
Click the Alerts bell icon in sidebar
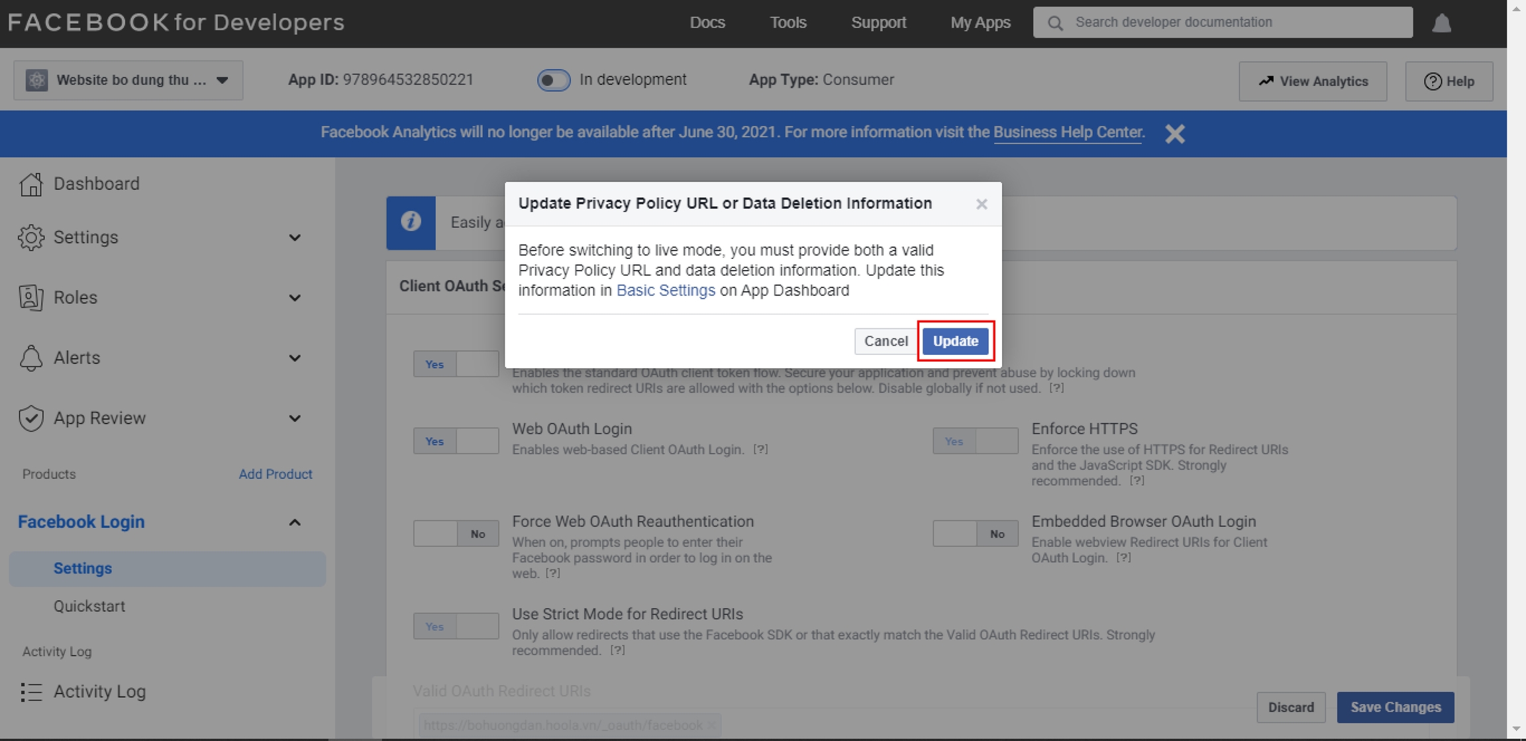(x=30, y=358)
